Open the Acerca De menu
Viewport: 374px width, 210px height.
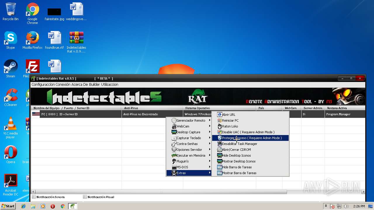pyautogui.click(x=80, y=85)
